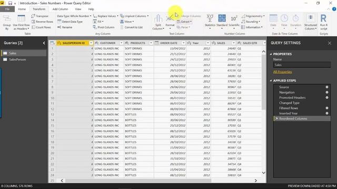
Task: Click the Extract text tool
Action: (184, 22)
